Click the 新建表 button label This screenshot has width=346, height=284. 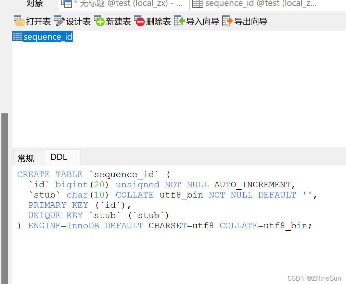(x=118, y=22)
